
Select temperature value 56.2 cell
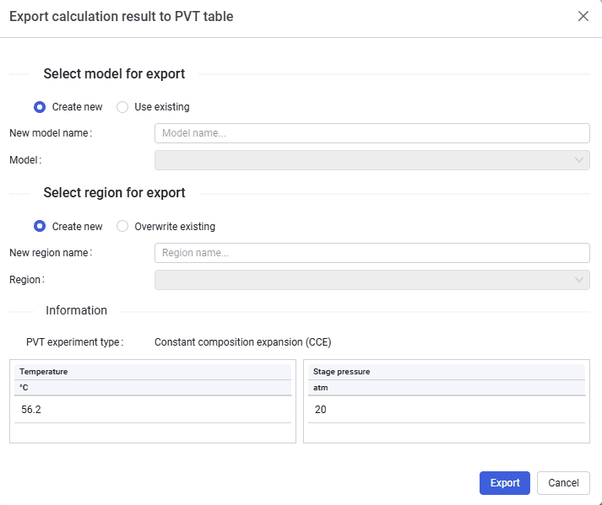[x=153, y=410]
